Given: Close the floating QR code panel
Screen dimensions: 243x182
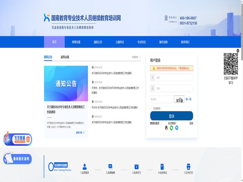Looking at the screenshot, I should pos(238,51).
